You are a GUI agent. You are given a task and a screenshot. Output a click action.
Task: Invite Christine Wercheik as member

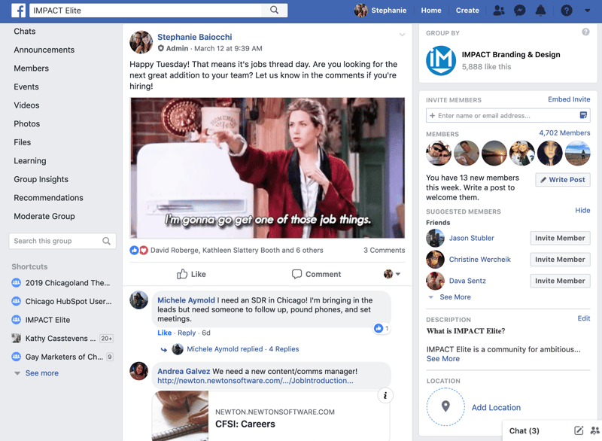tap(560, 260)
